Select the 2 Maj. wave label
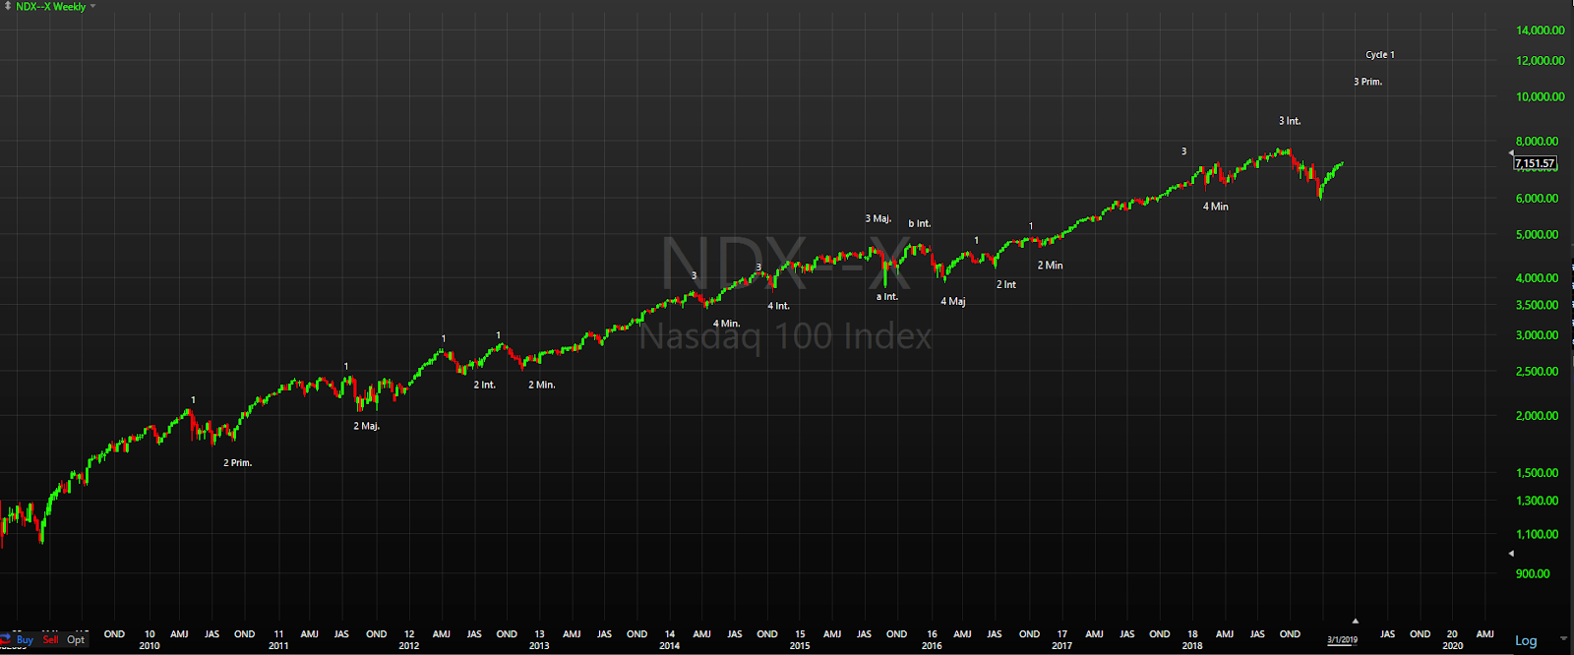The width and height of the screenshot is (1574, 655). [367, 426]
